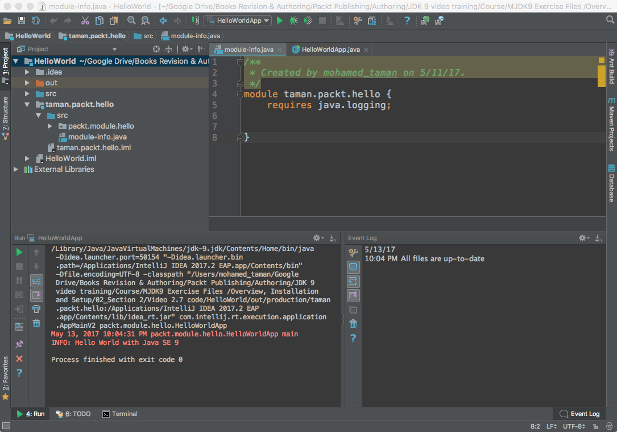Click the Event Log button in status bar
Screen dimensions: 617x432
(x=580, y=414)
